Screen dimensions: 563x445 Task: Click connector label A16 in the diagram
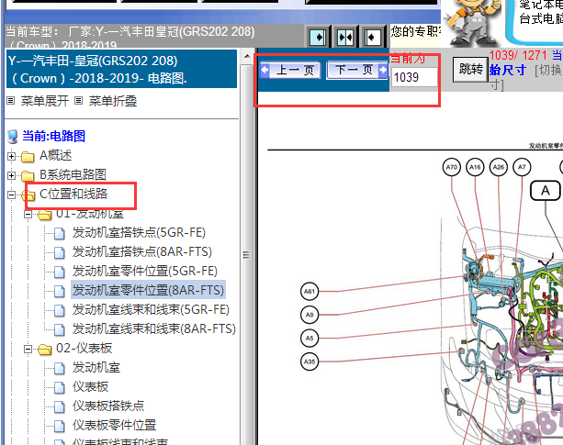click(x=475, y=167)
